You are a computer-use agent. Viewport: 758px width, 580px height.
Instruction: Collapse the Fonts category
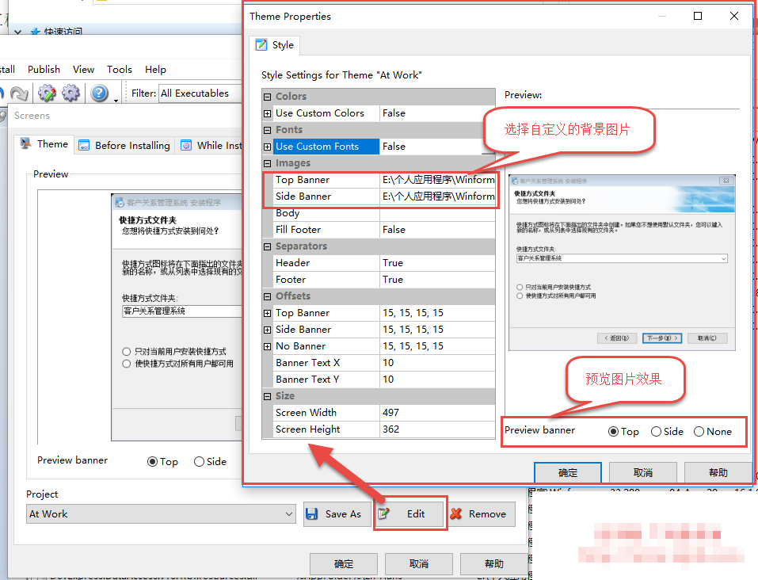(268, 130)
